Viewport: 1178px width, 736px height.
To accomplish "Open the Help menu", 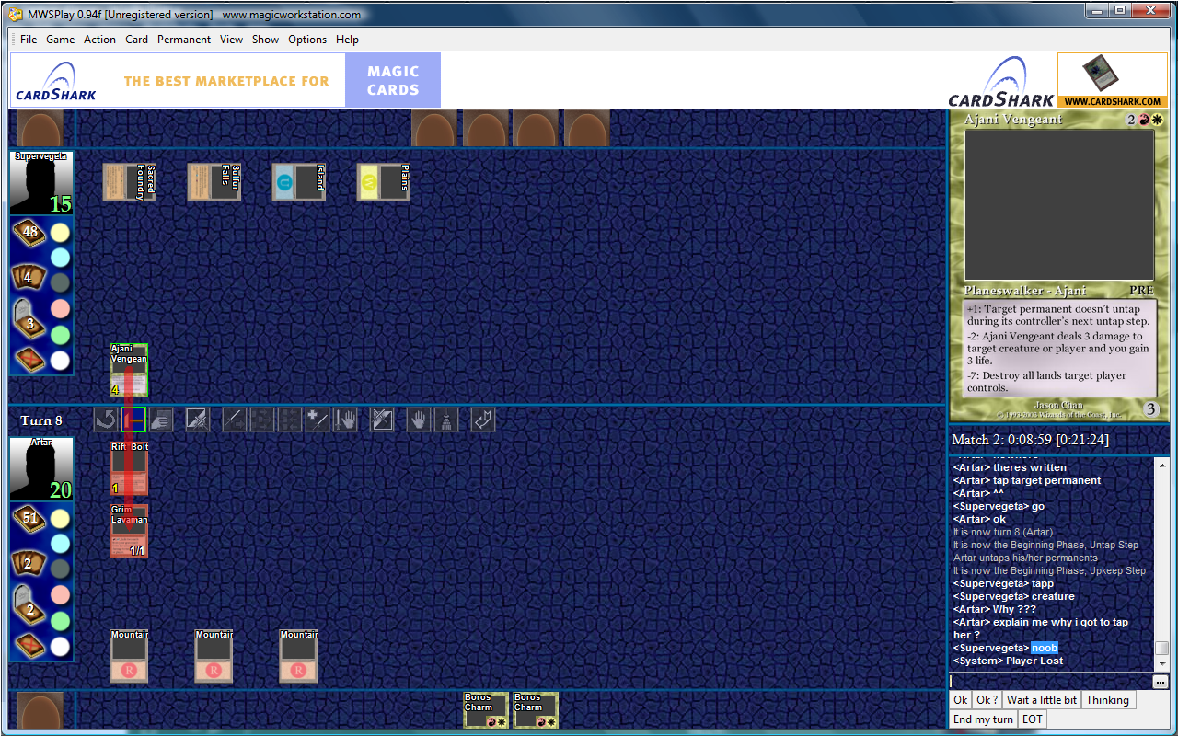I will (x=347, y=40).
